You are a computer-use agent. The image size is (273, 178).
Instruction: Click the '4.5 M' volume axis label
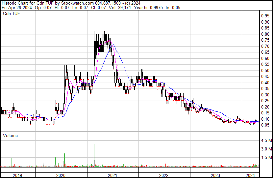(x=266, y=140)
